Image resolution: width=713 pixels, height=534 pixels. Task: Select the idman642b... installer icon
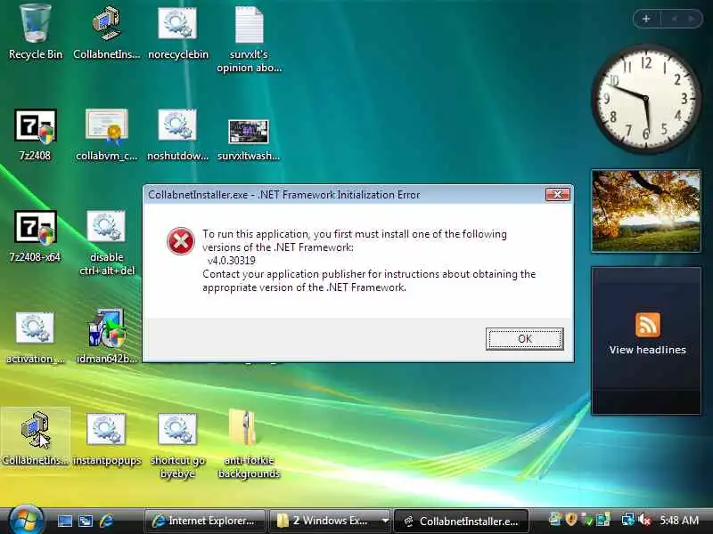(106, 336)
